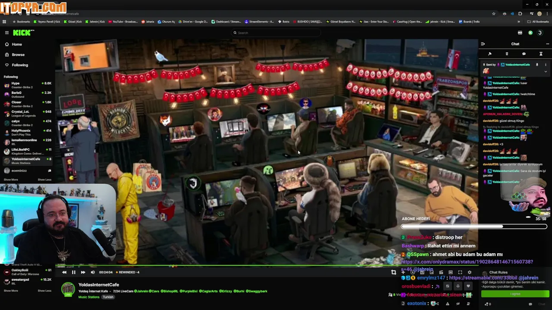Bookmark this page with the browser star
The width and height of the screenshot is (552, 310).
point(494,14)
